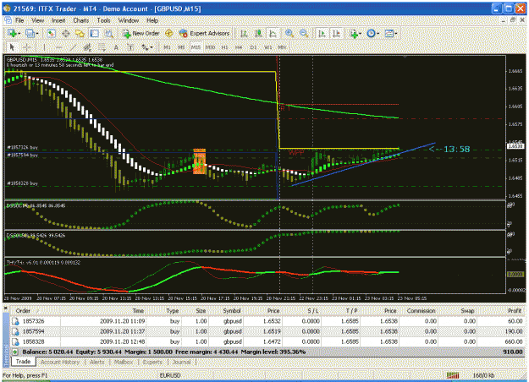
Task: Toggle the Market Watch window icon
Action: 52,33
